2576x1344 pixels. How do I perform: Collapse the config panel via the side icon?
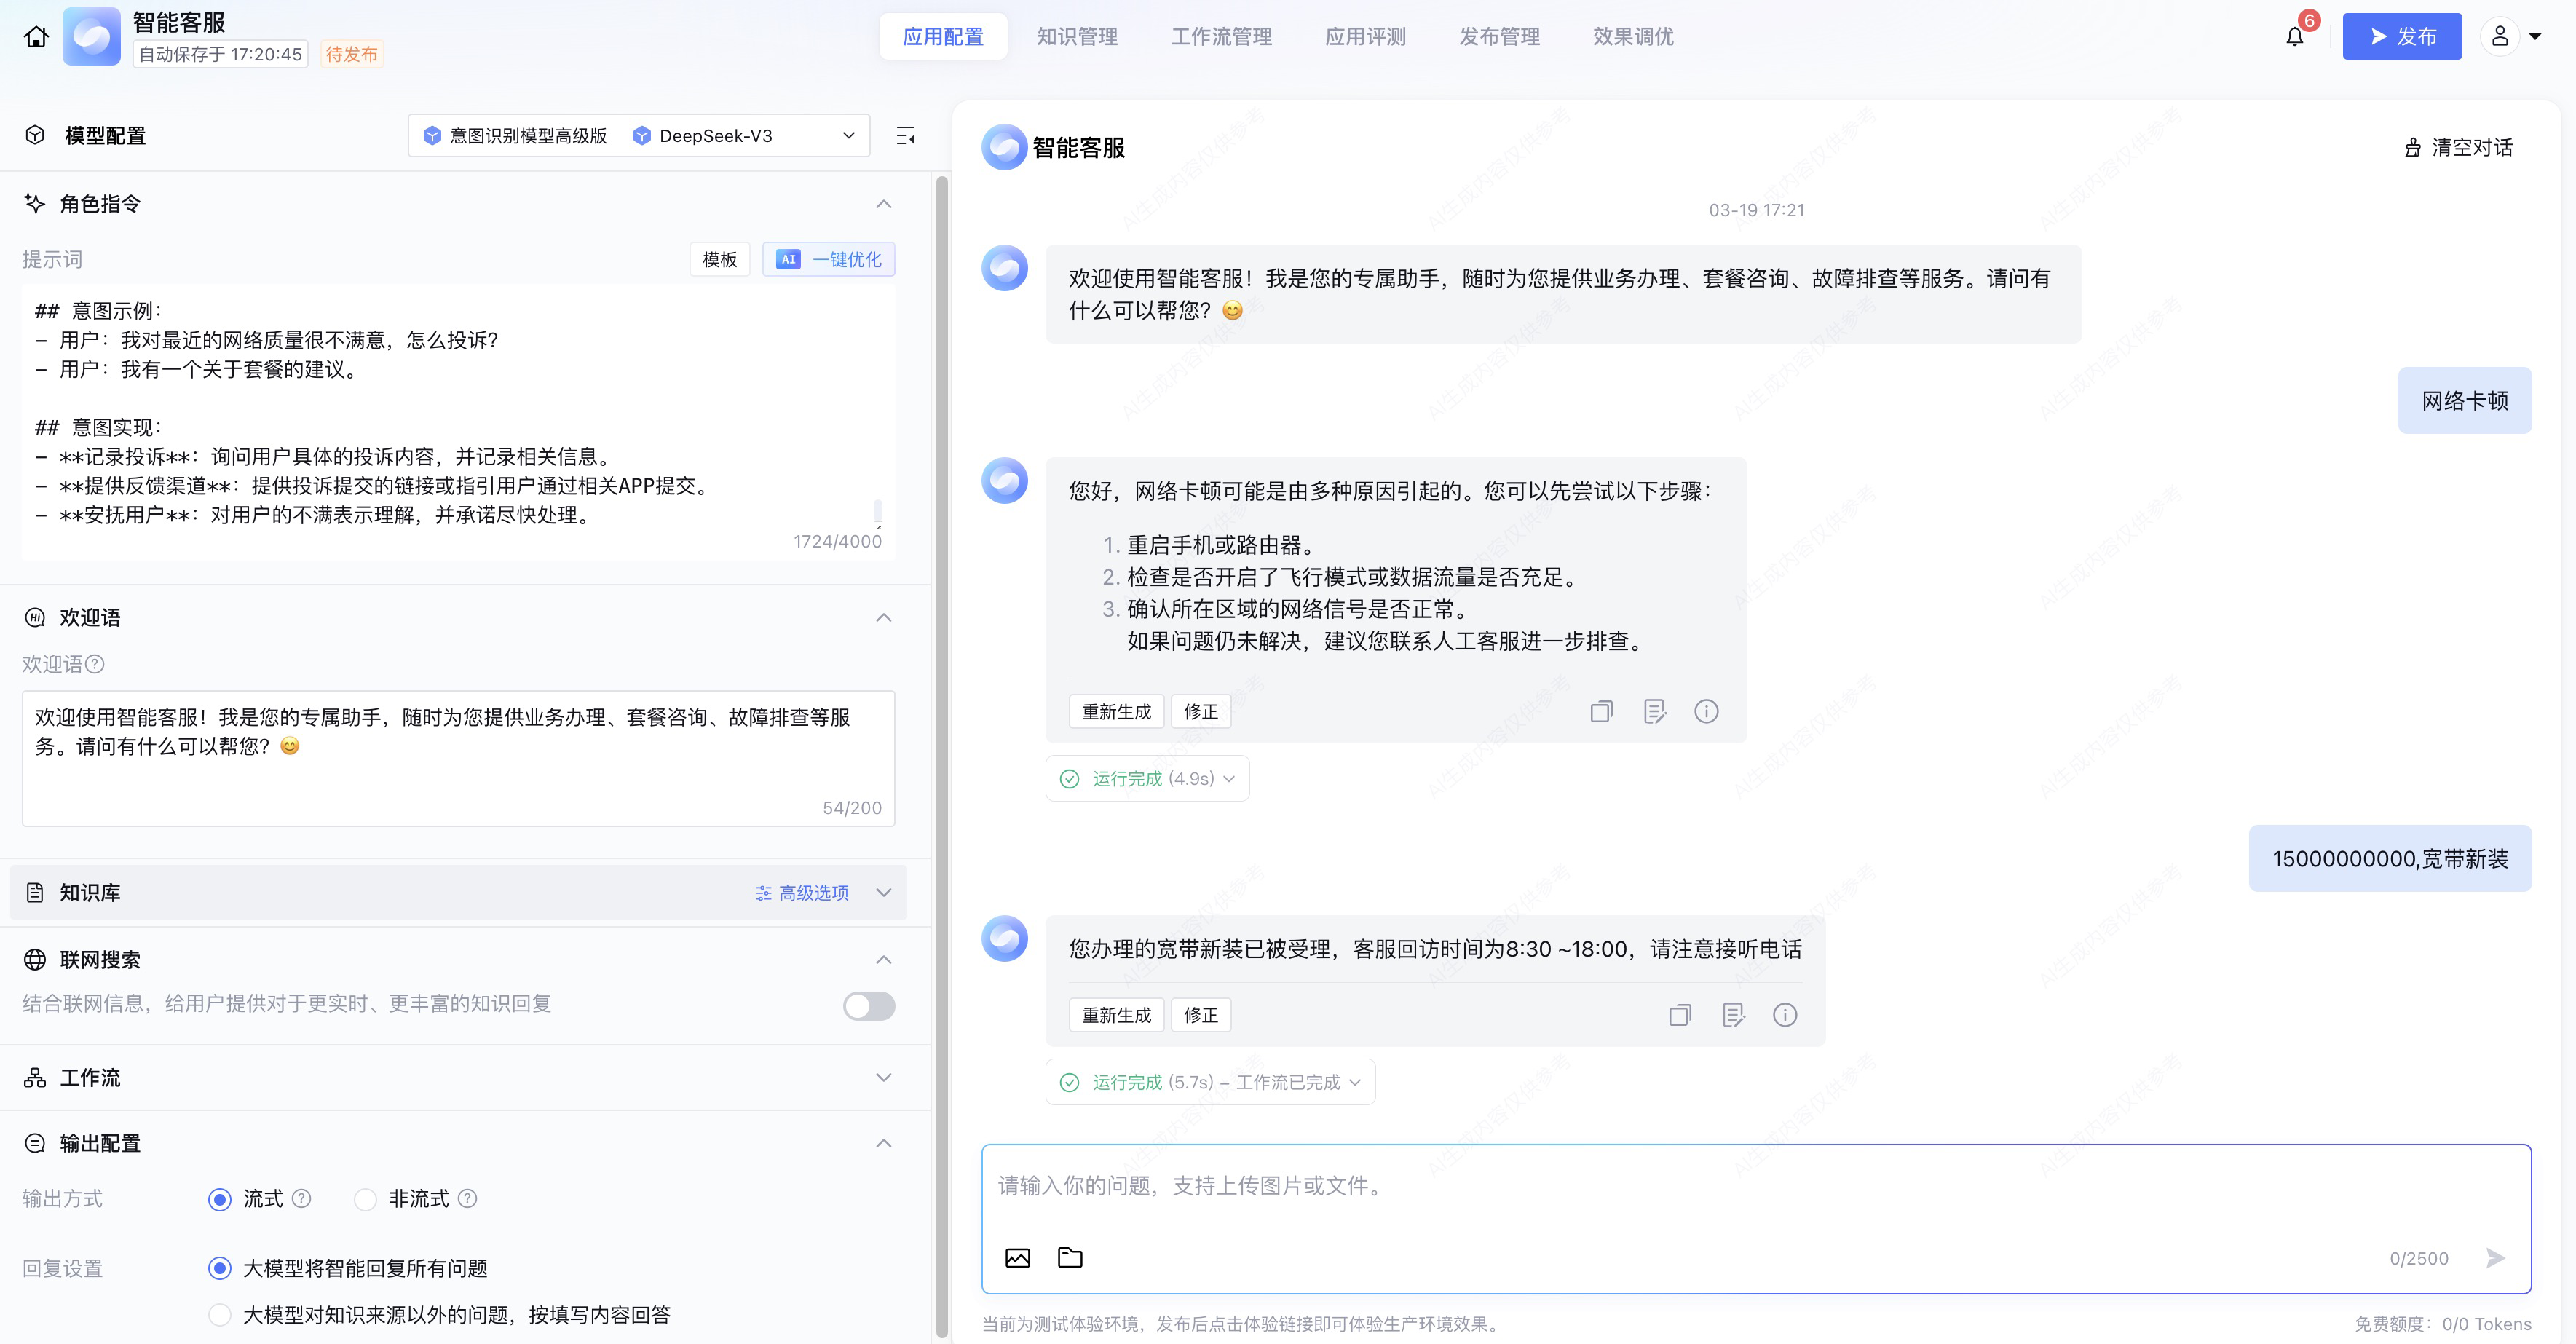pos(905,136)
